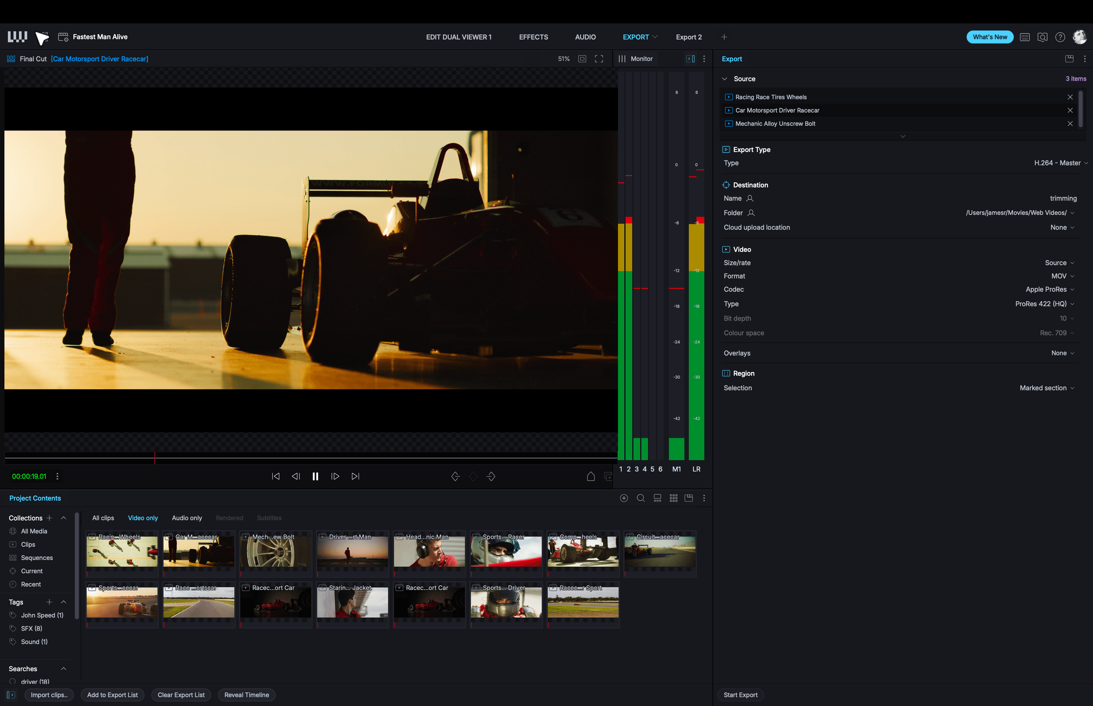Show All clips filter
This screenshot has height=706, width=1093.
[x=103, y=518]
